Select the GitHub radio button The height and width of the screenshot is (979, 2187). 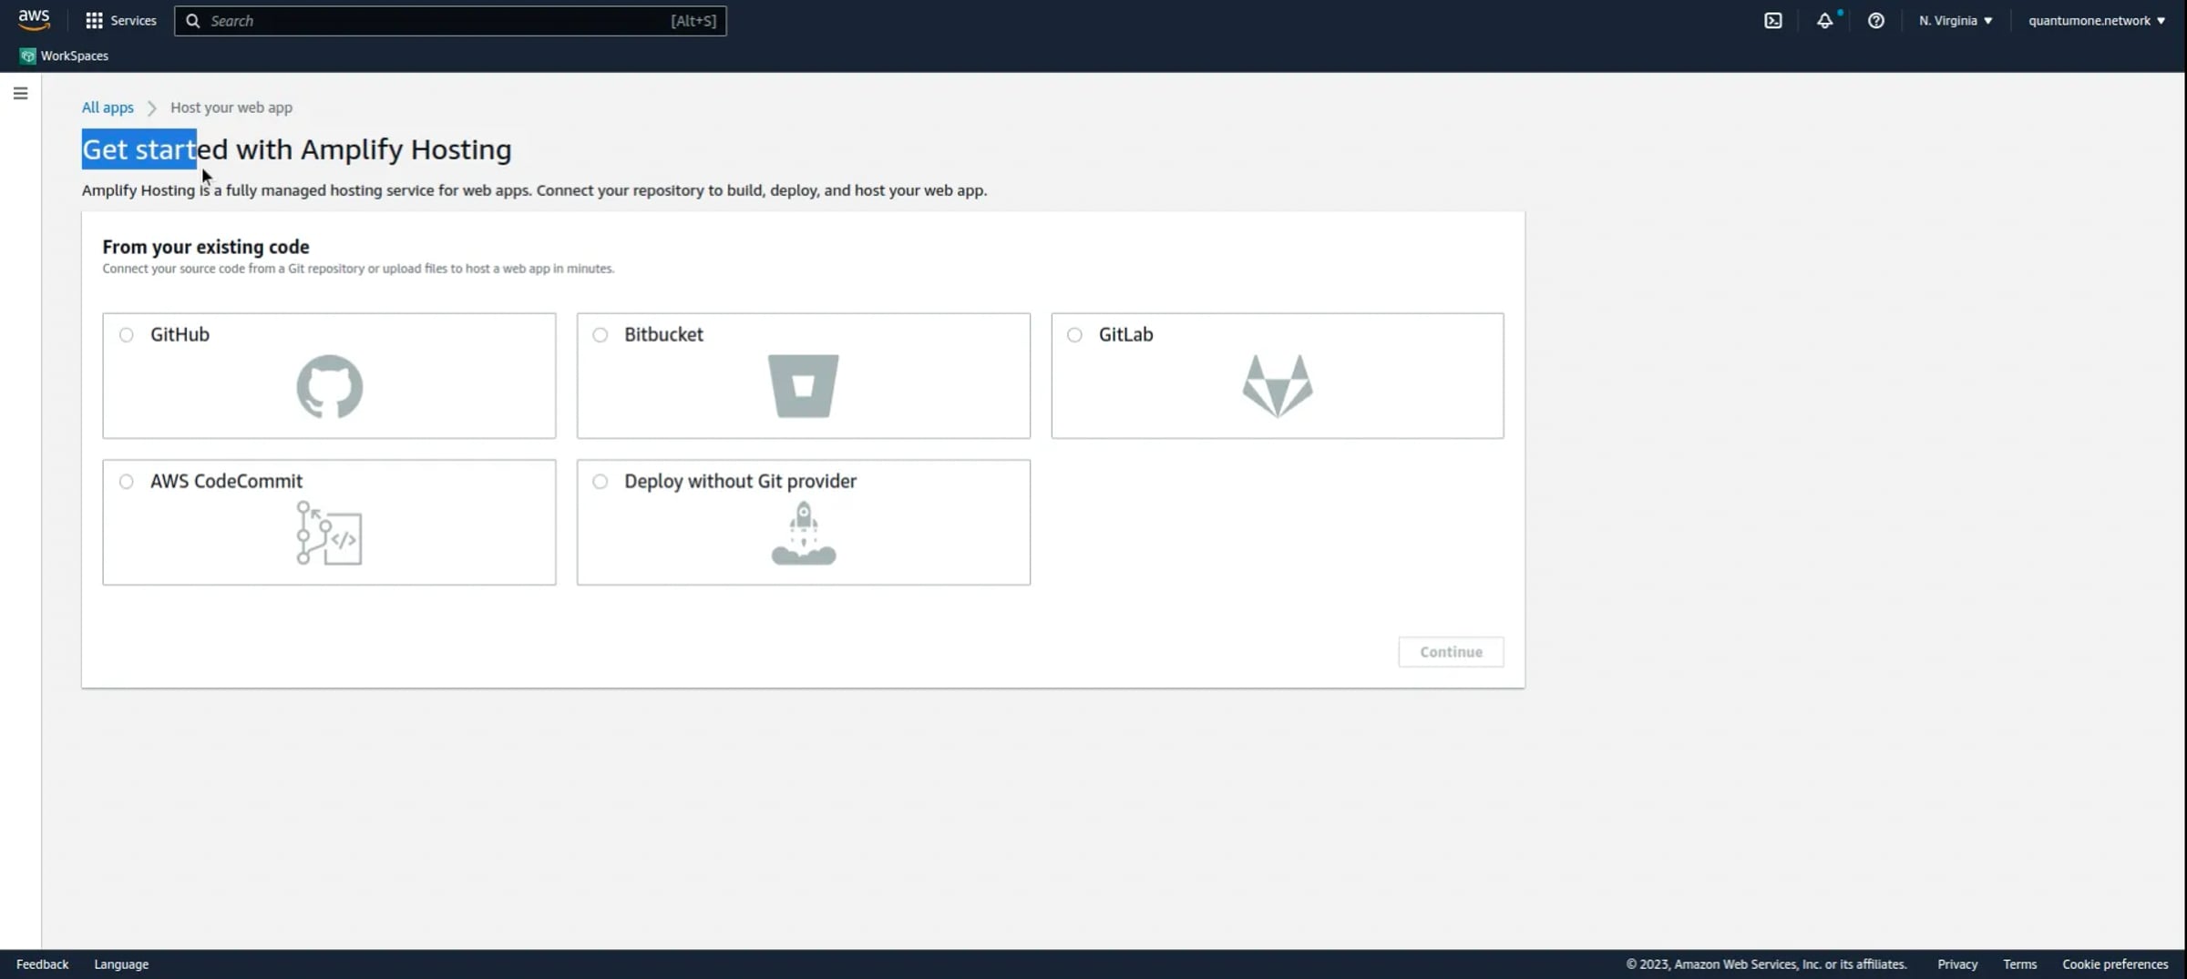click(127, 334)
